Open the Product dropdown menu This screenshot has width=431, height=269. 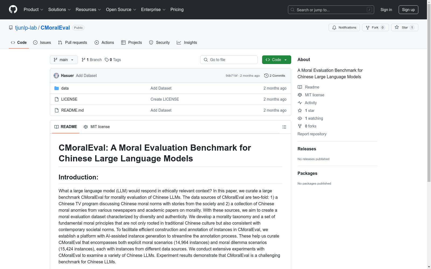click(x=33, y=9)
